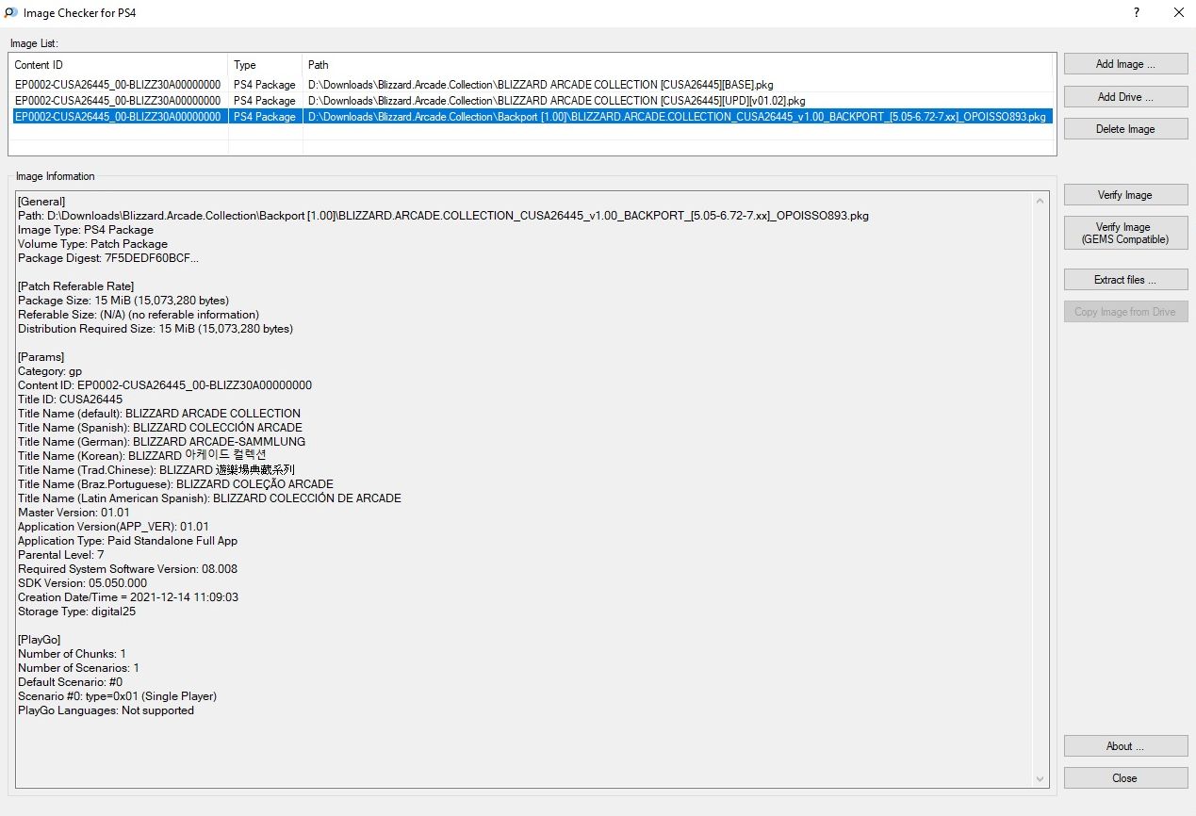Click the [General] section heading text
The image size is (1196, 816).
point(41,202)
